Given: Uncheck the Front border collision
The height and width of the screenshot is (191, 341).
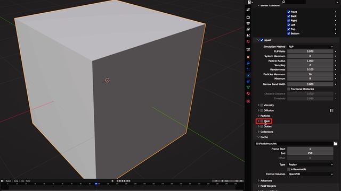Looking at the screenshot, I should point(289,12).
